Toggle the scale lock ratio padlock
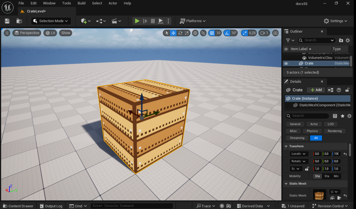The height and width of the screenshot is (209, 356). 307,169
